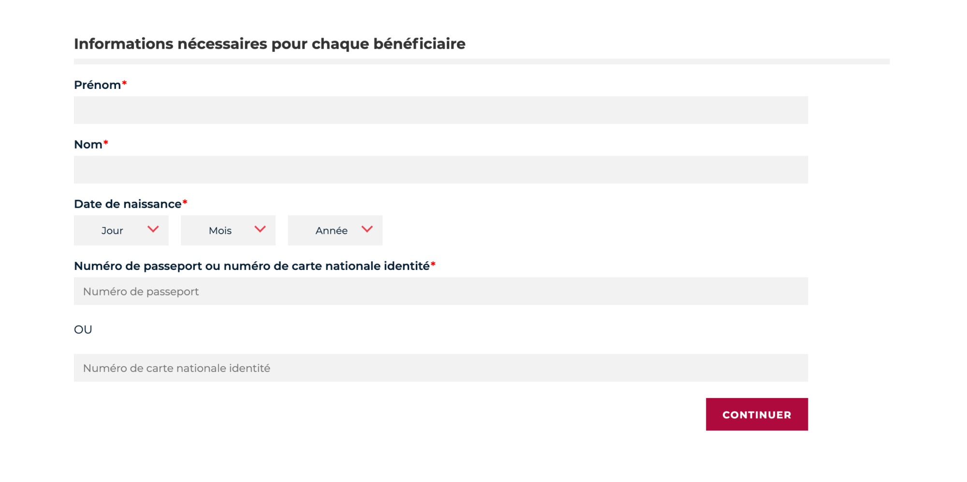Click the Nom field label
The width and height of the screenshot is (967, 482).
point(88,144)
